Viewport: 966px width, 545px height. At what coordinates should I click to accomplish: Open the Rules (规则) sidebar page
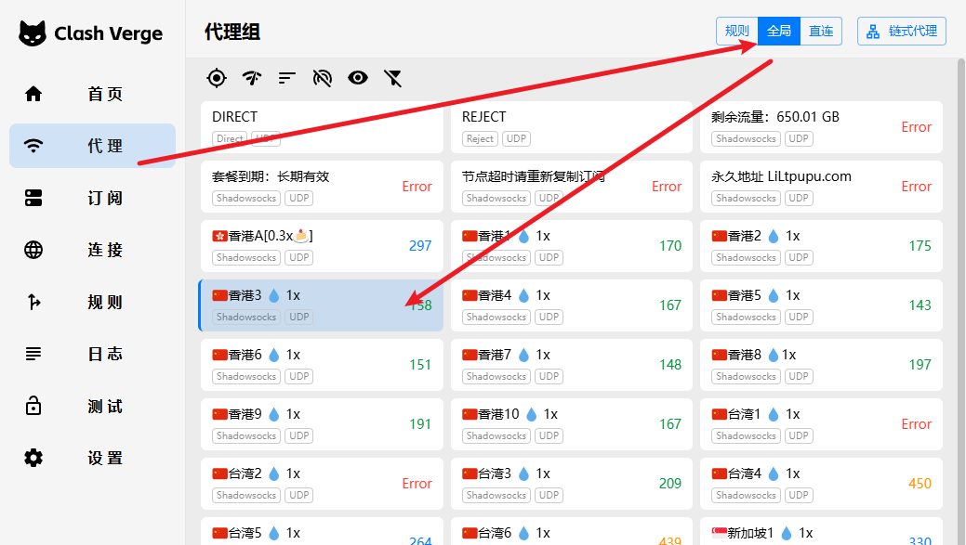[x=92, y=302]
